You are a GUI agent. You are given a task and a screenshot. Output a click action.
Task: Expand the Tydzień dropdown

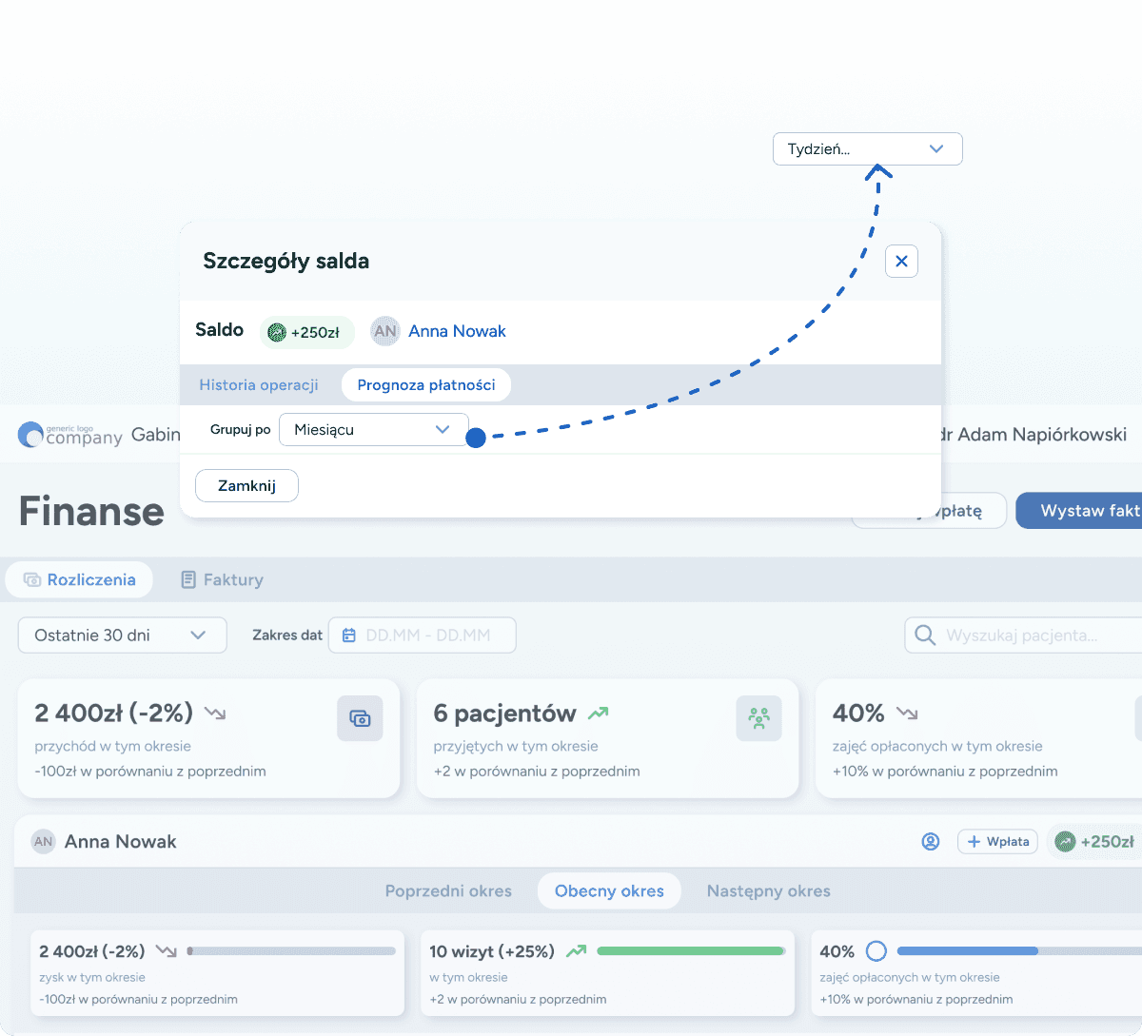click(867, 149)
